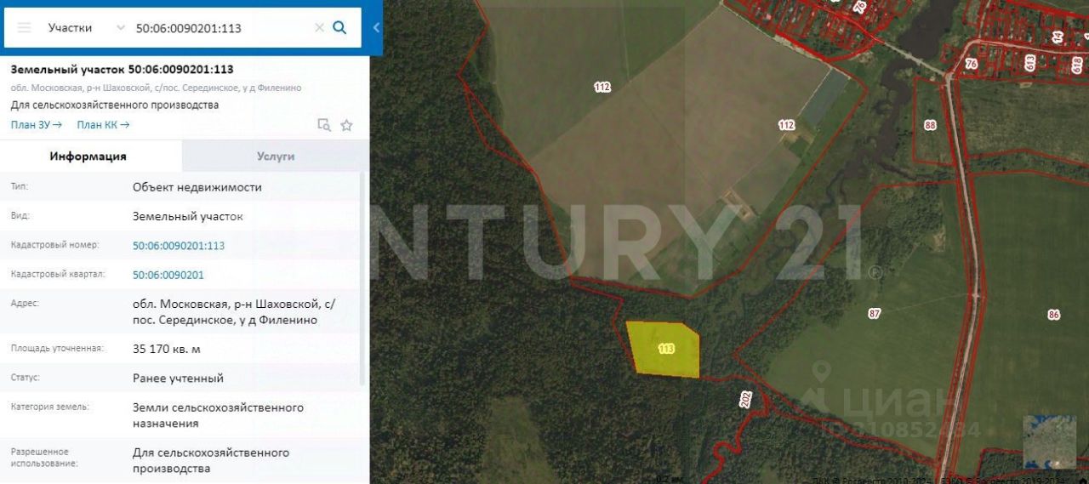Click the cadastral number search field
This screenshot has height=484, width=1089.
221,28
